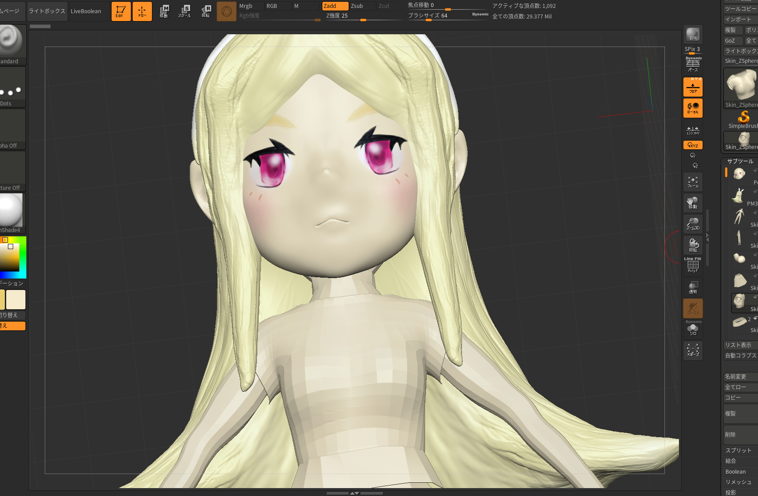Open the Standard brush thumbnail
Image resolution: width=758 pixels, height=496 pixels.
(x=13, y=44)
